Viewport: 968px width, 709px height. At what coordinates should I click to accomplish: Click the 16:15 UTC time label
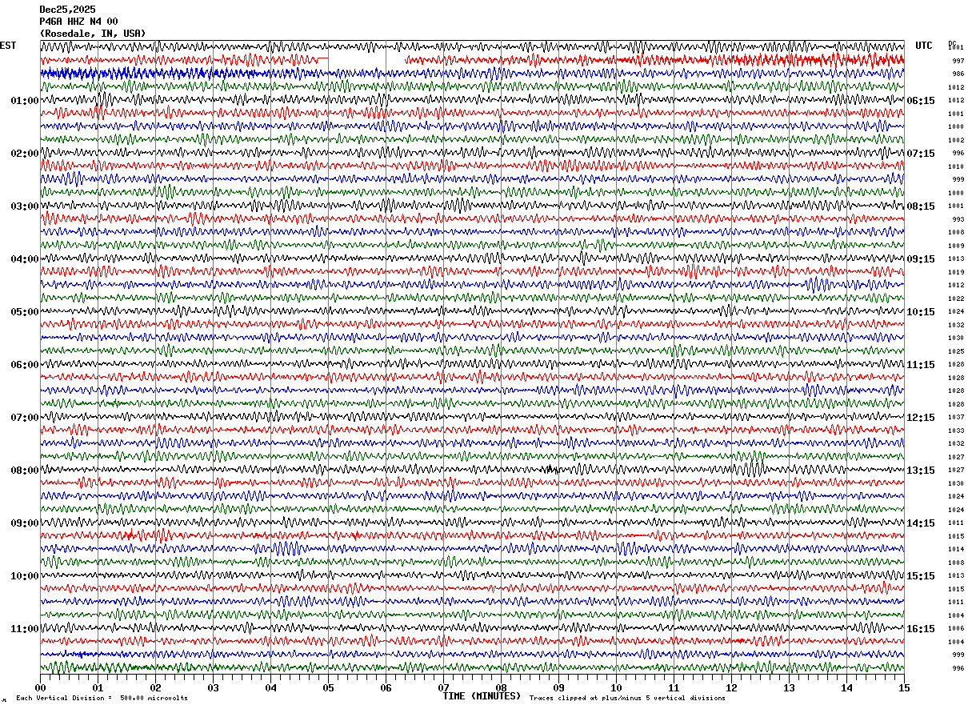coord(921,629)
